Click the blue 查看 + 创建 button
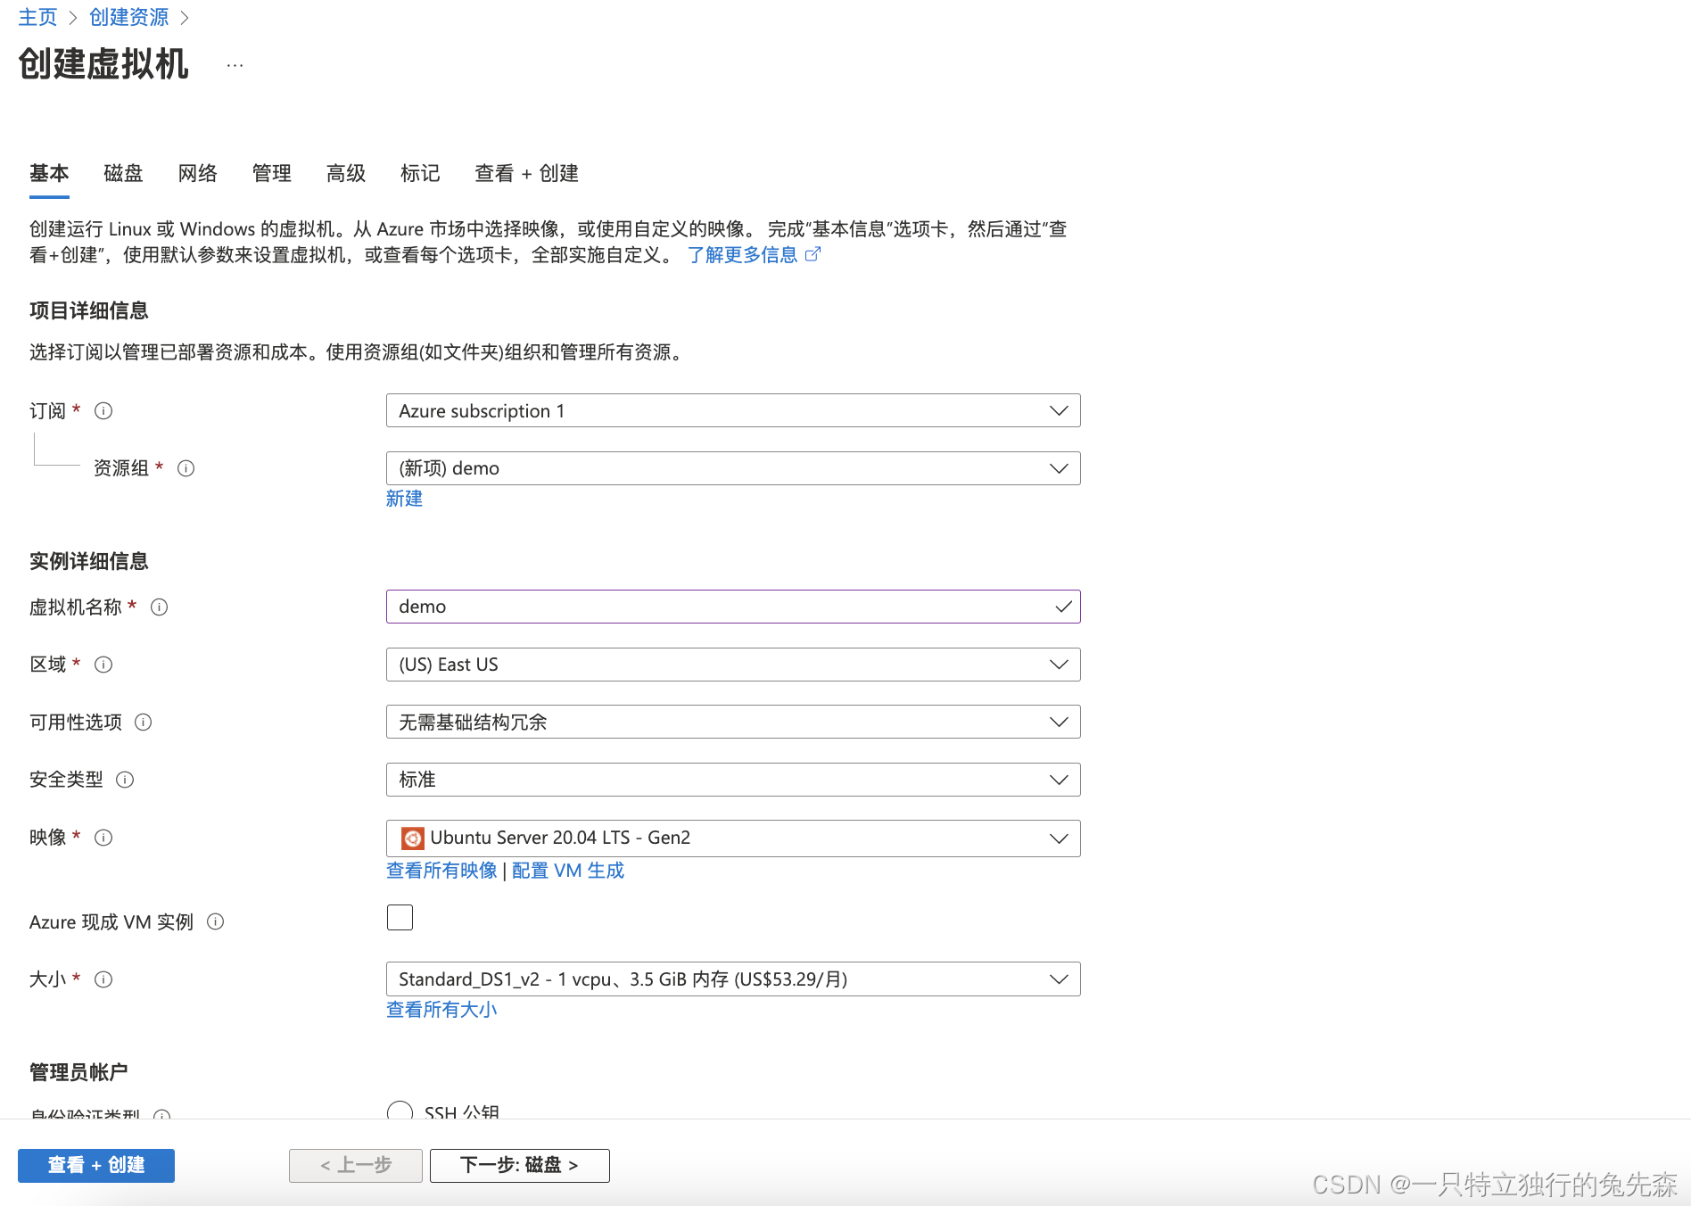1691x1206 pixels. point(96,1165)
